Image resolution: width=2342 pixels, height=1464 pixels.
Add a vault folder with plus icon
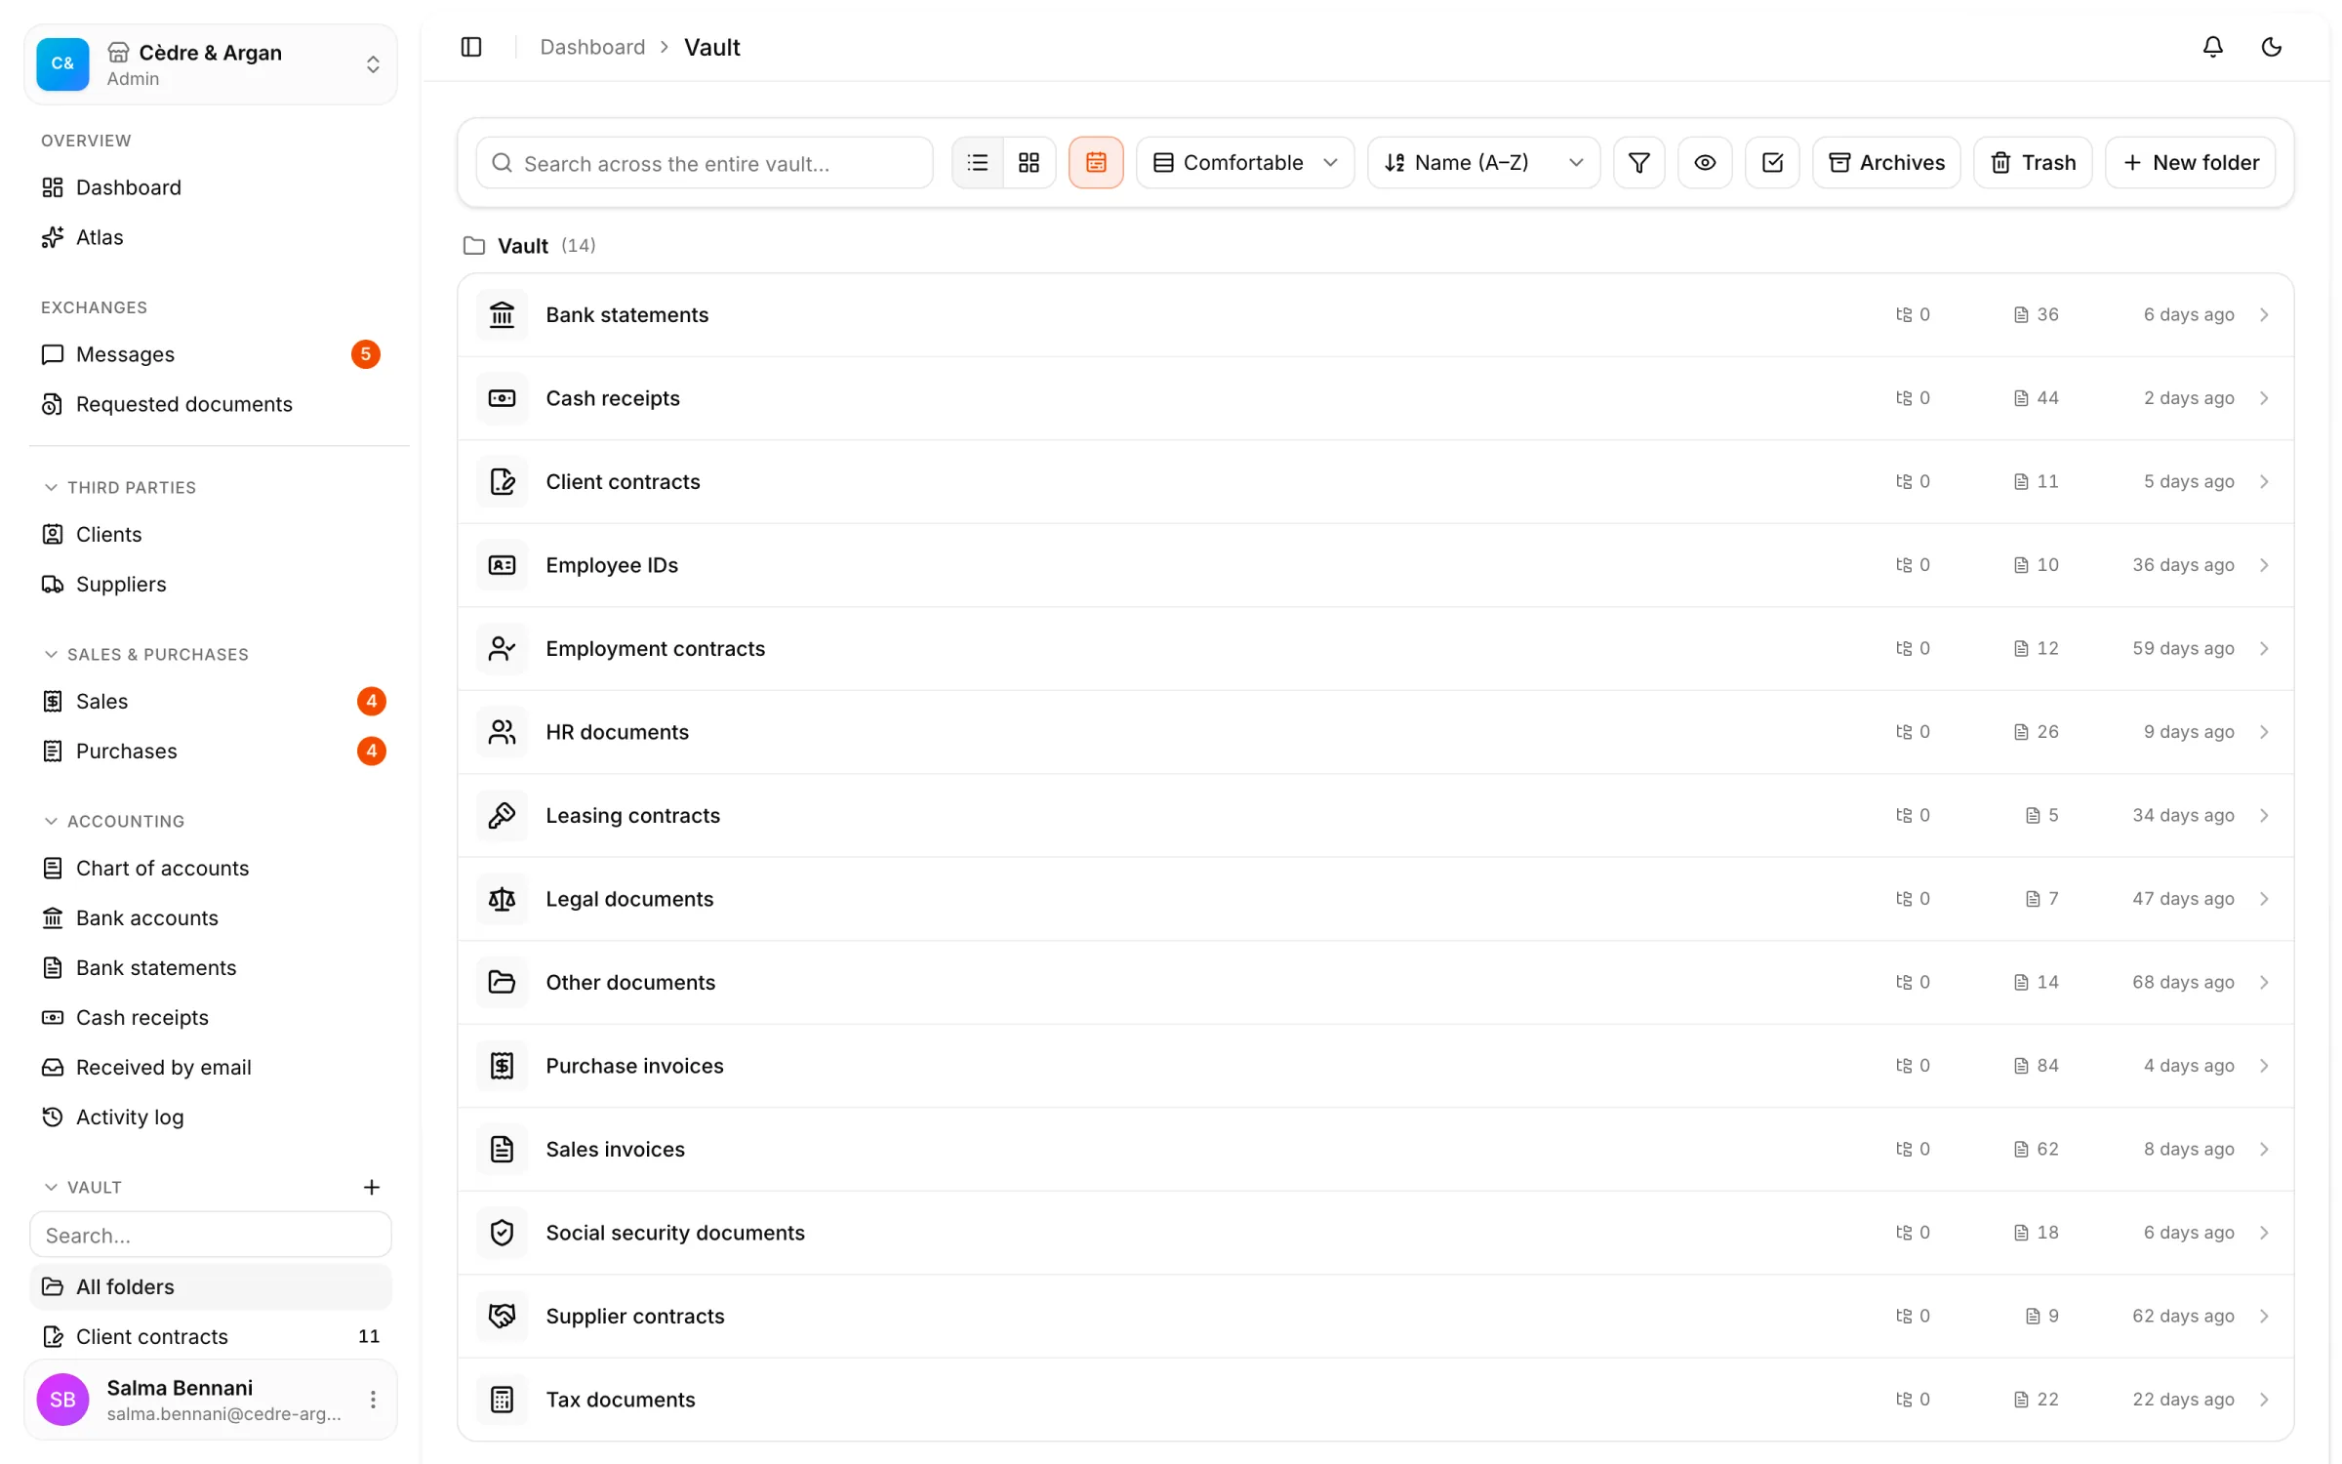point(371,1187)
